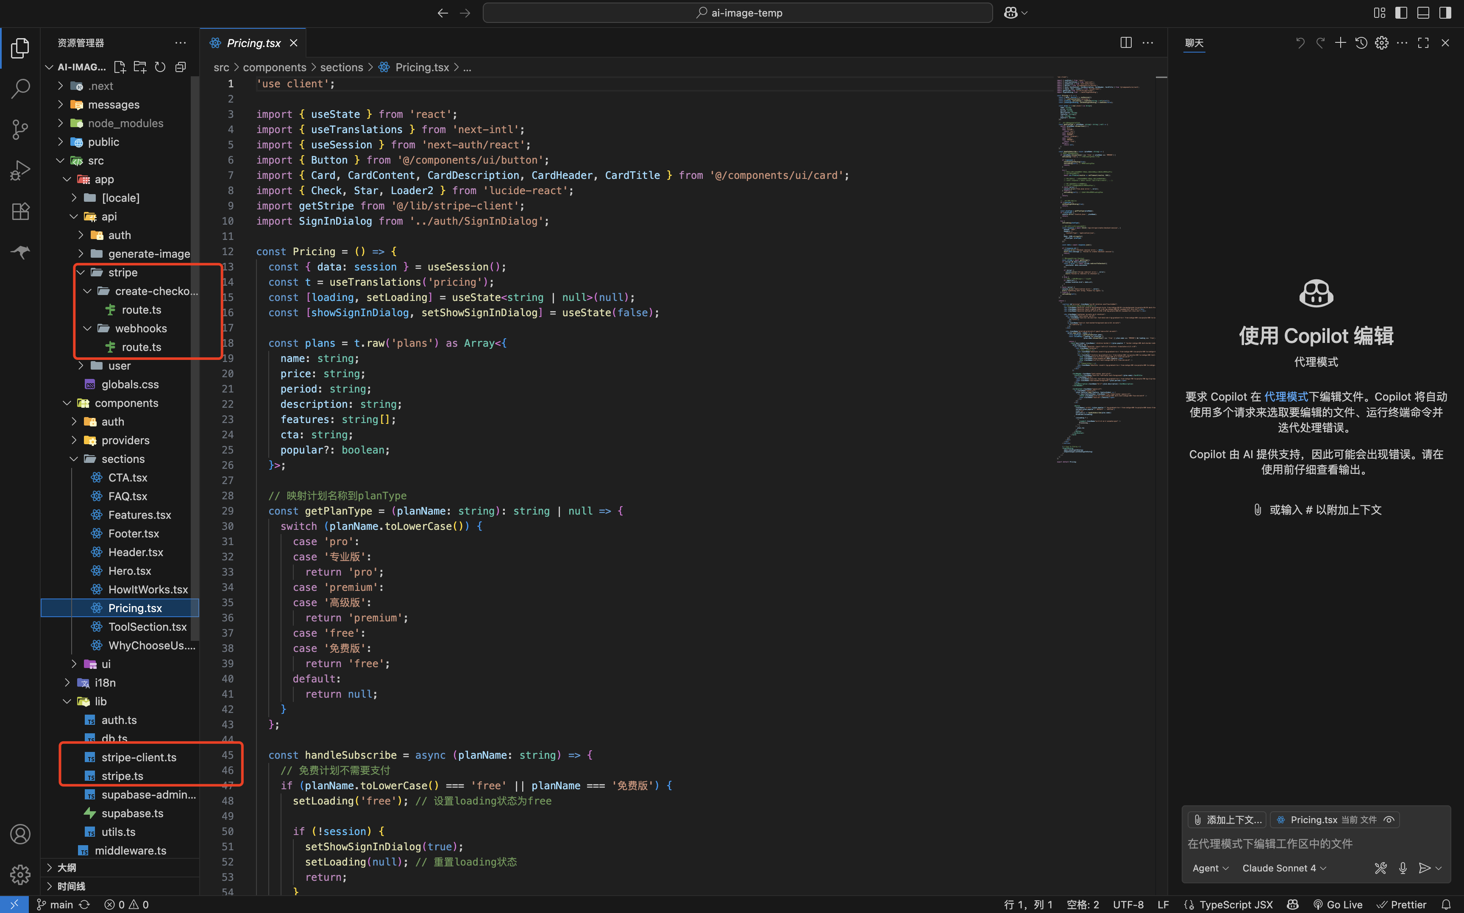This screenshot has width=1464, height=913.
Task: Toggle Pricing.tsx current file context
Action: (1389, 820)
